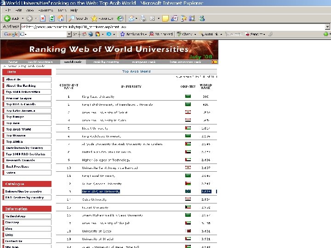The width and height of the screenshot is (331, 248).
Task: Open Higher Colleges of Technology entry
Action: point(106,160)
